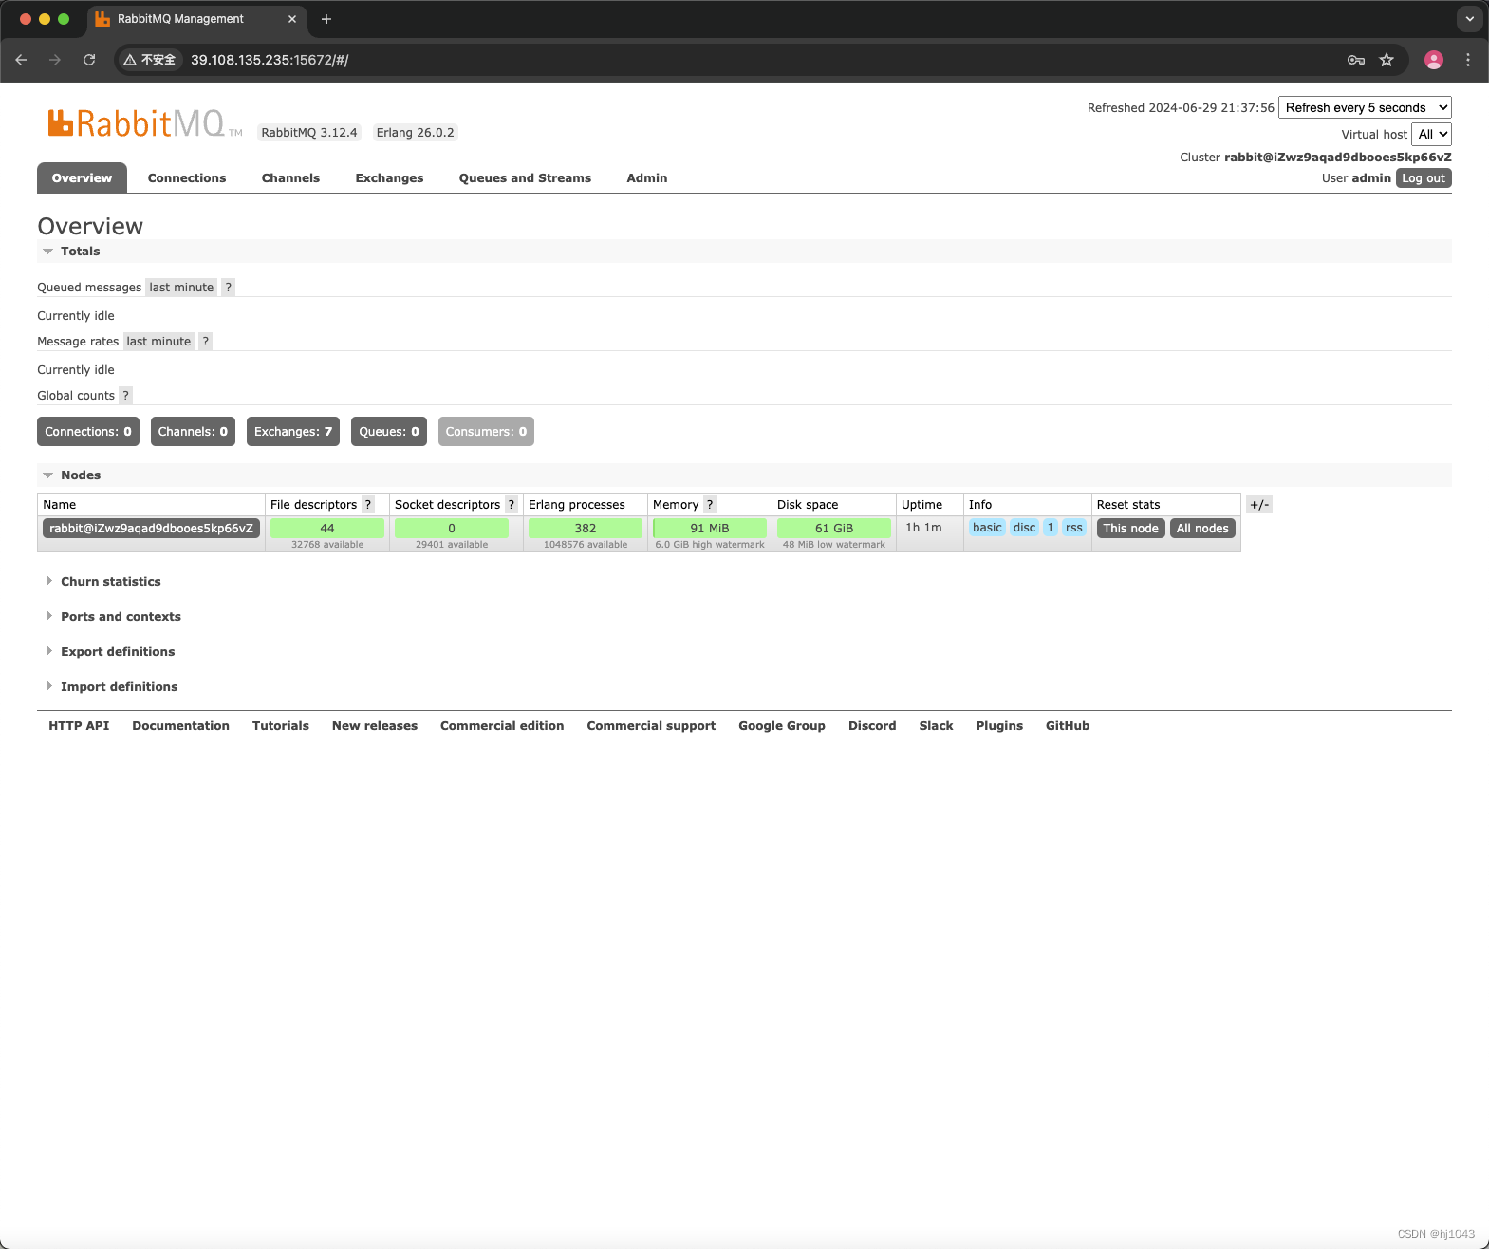Open a new browser tab with plus icon
The height and width of the screenshot is (1249, 1489).
pos(326,19)
